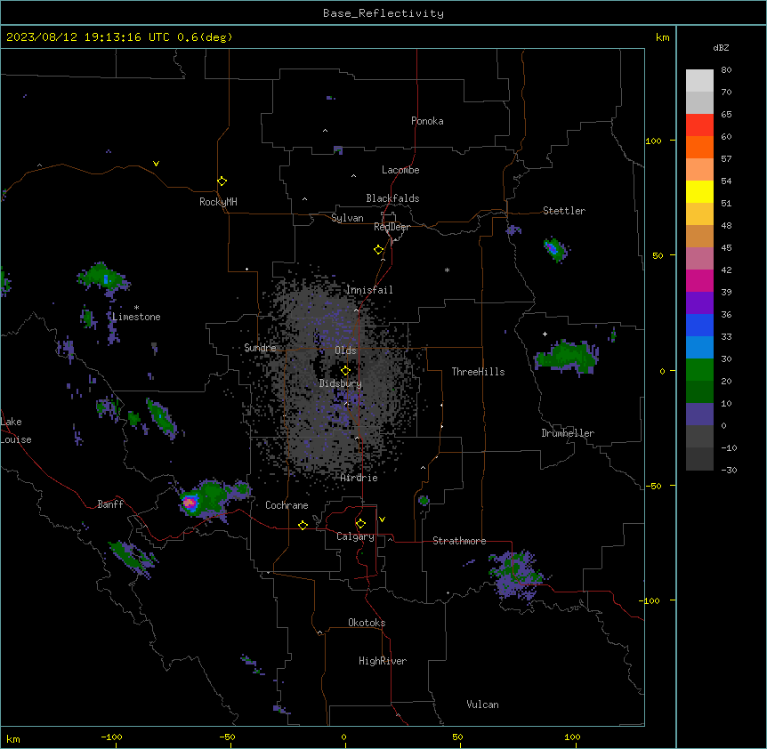Click the Limestone label

tap(136, 317)
